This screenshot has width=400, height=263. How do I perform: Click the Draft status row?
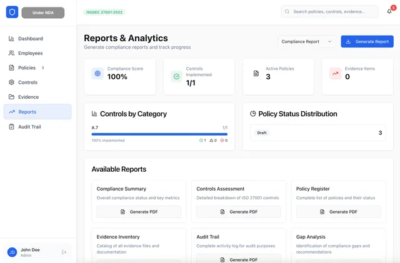pyautogui.click(x=318, y=132)
